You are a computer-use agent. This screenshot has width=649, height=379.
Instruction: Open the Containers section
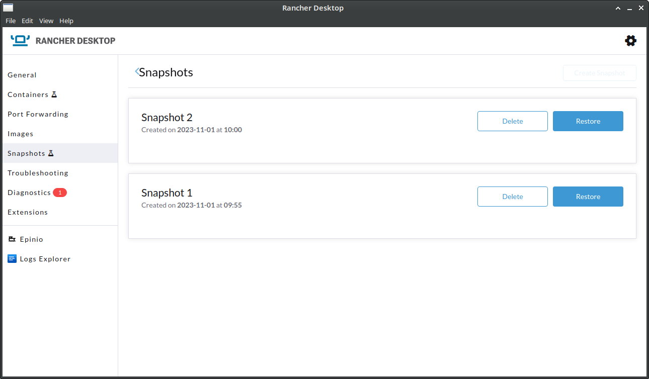coord(60,94)
